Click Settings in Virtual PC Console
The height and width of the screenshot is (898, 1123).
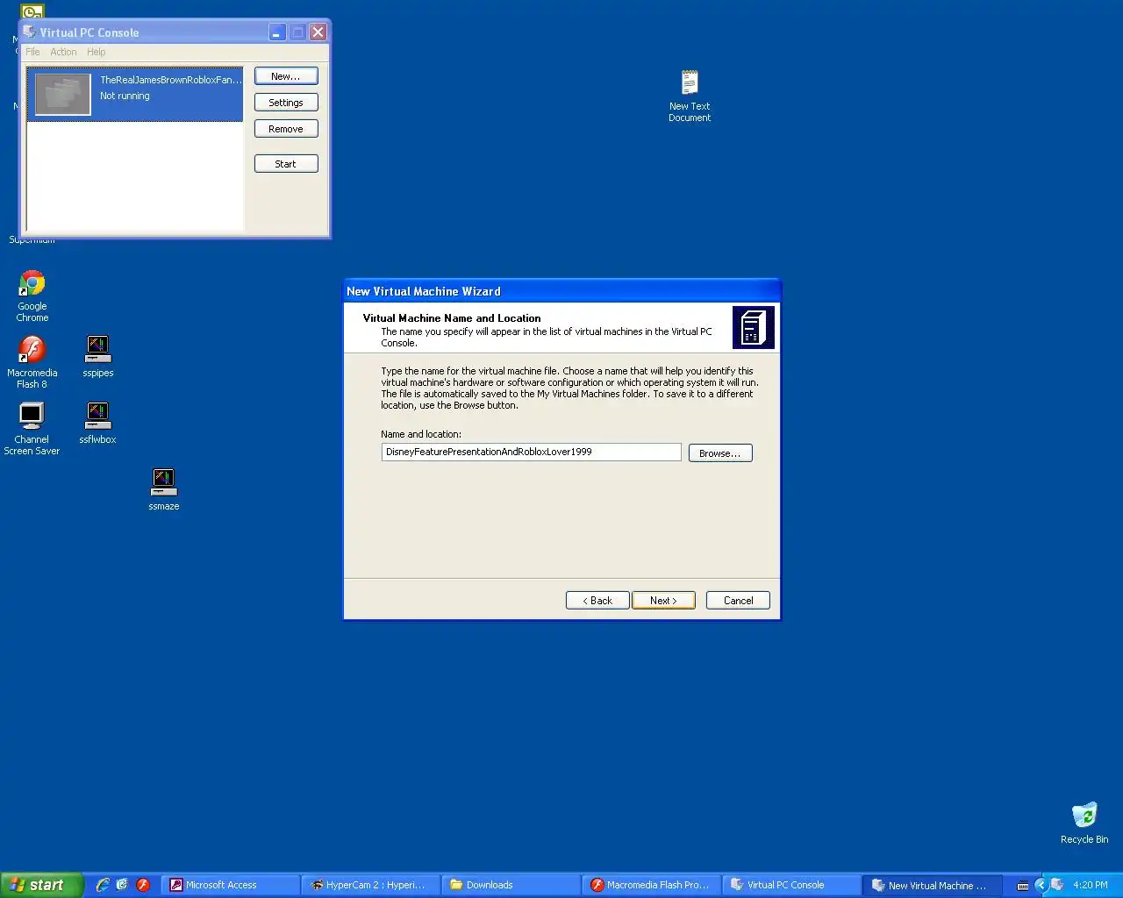pyautogui.click(x=286, y=103)
